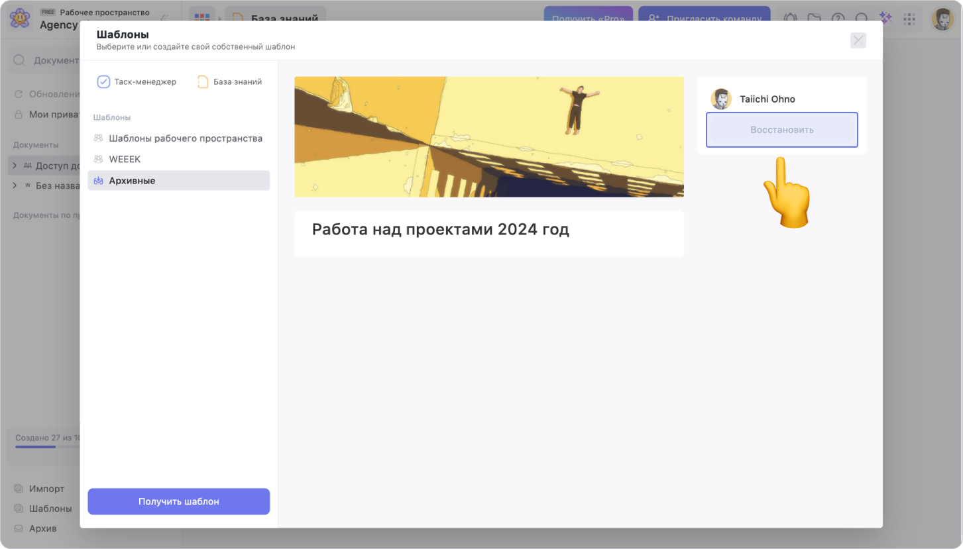The image size is (963, 549).
Task: Click the title Работа над проектами 2024 год
Action: 441,230
